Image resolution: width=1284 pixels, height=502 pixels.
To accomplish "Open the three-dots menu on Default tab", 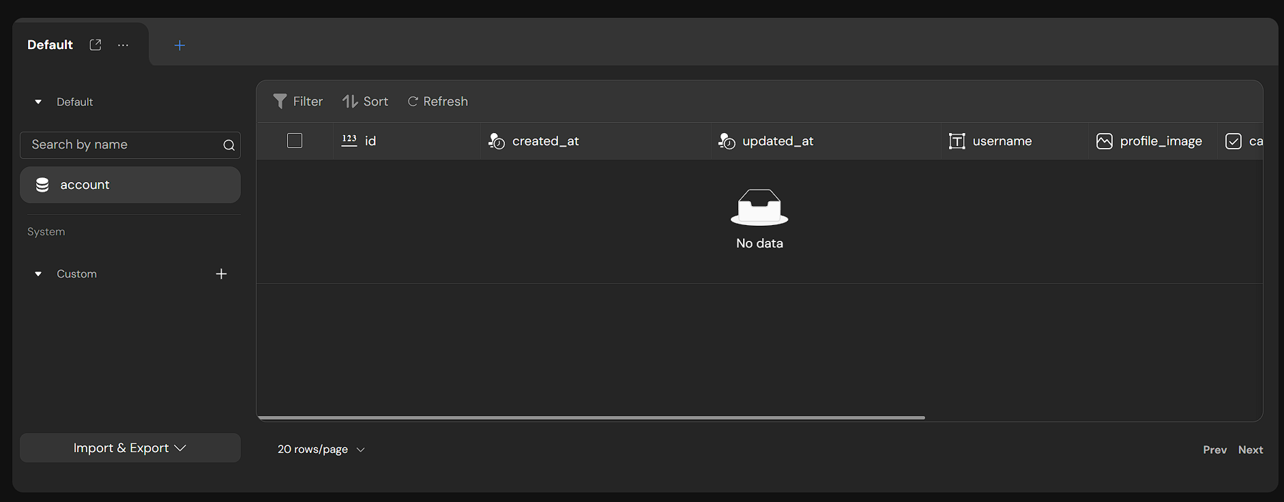I will (x=123, y=45).
